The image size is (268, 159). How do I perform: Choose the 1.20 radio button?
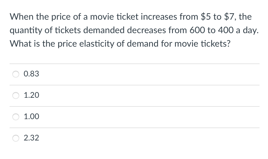tap(16, 96)
